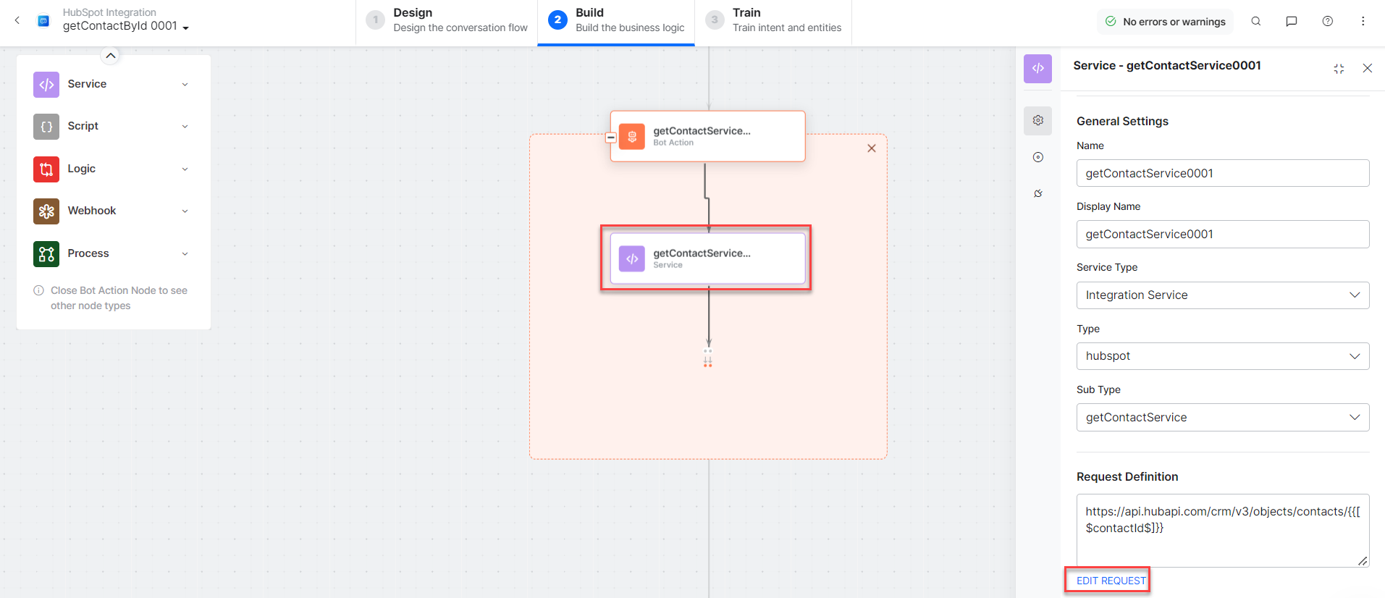This screenshot has height=598, width=1385.
Task: Expand the Service node type list
Action: coord(185,85)
